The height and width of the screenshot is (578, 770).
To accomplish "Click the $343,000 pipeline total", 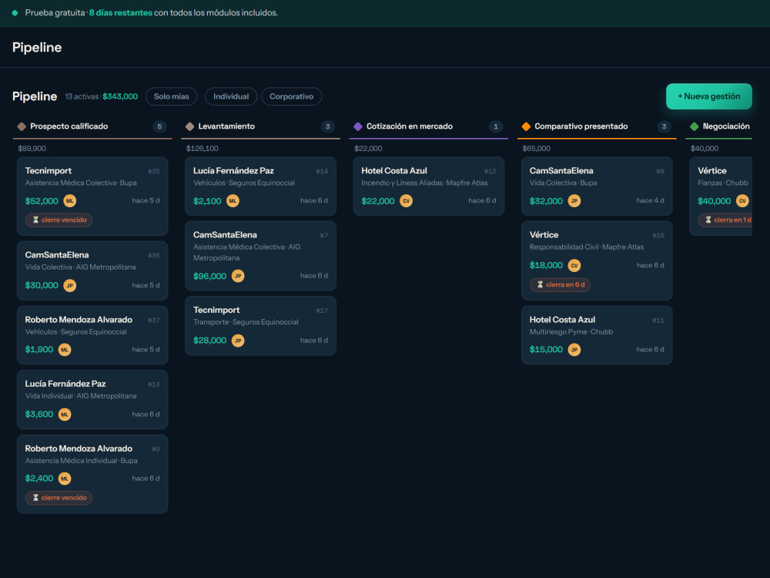I will click(x=120, y=96).
